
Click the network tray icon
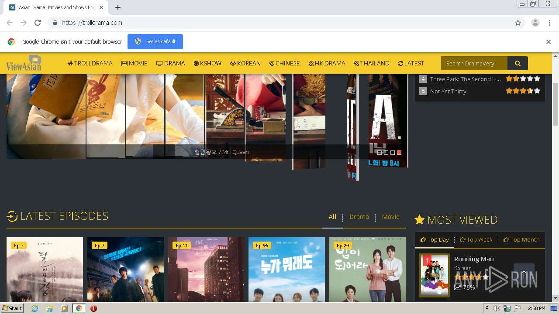point(507,308)
